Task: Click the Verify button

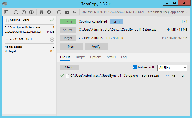Action: point(96,47)
